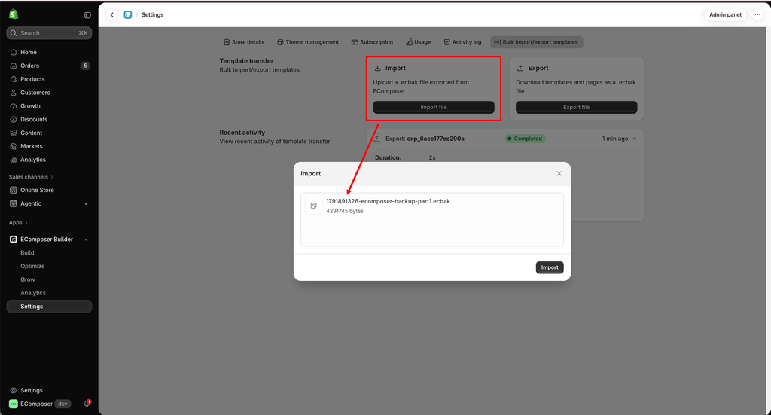The width and height of the screenshot is (771, 415).
Task: Click the Admin panel button
Action: click(725, 15)
